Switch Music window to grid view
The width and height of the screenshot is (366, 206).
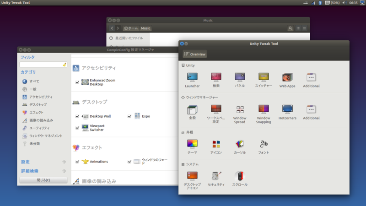point(304,28)
